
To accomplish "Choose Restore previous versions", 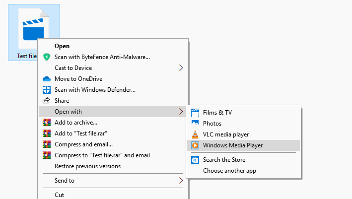I will [87, 166].
